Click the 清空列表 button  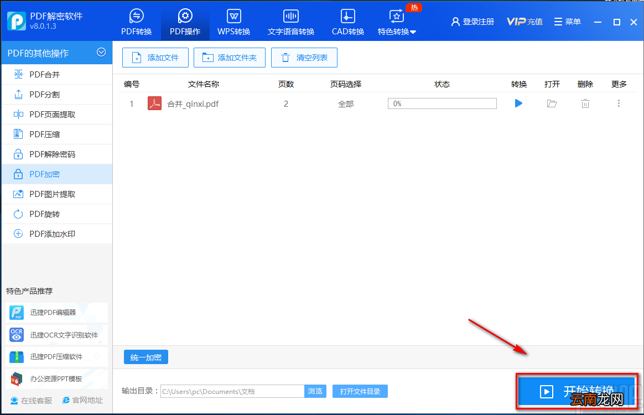[x=304, y=58]
